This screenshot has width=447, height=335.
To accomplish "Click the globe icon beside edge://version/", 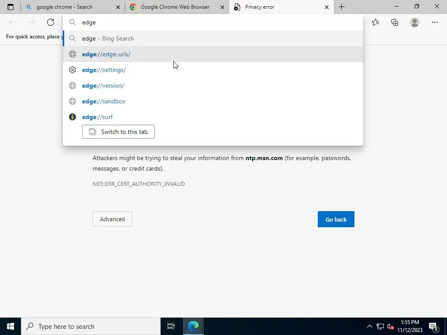I will [x=72, y=85].
